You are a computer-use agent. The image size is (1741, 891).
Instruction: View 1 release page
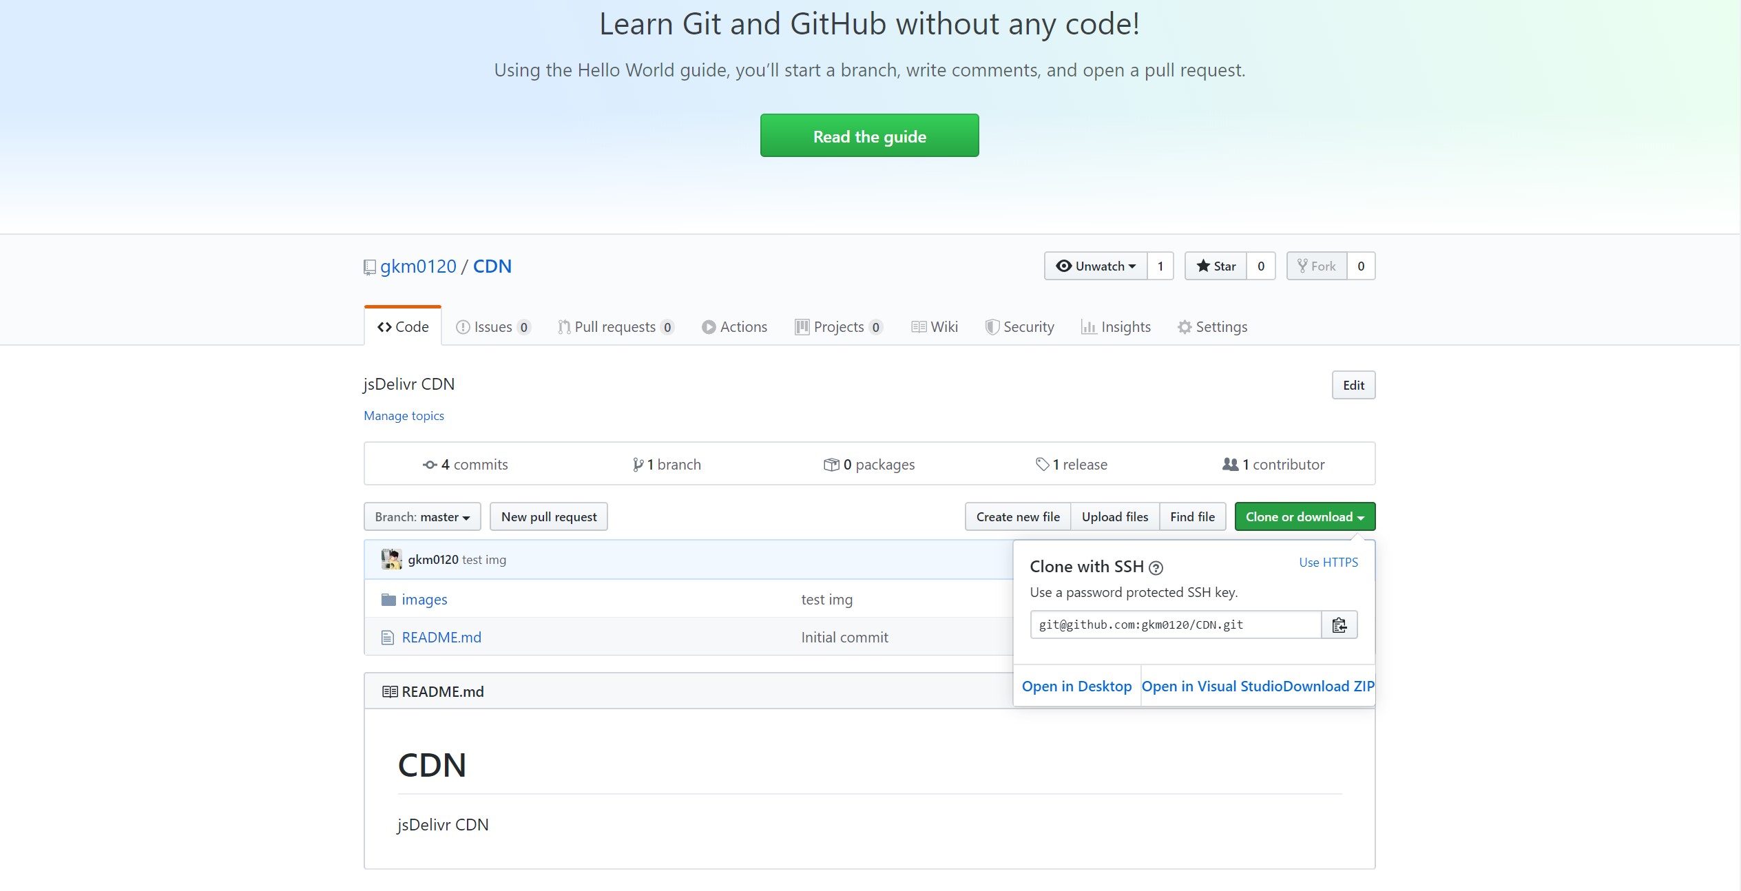click(x=1072, y=464)
